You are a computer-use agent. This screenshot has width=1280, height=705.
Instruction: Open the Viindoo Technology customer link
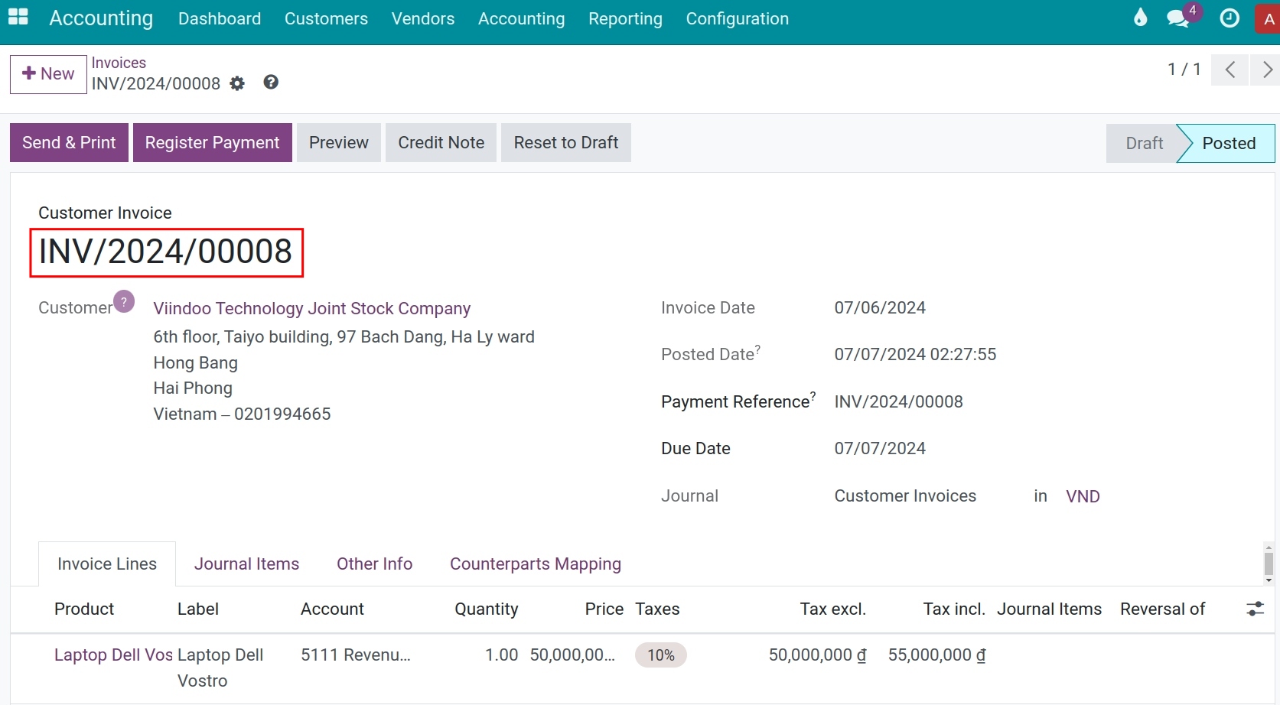click(311, 308)
